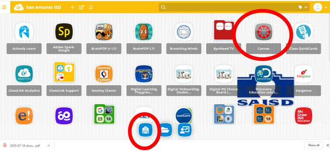330x151 pixels.
Task: Open the Byrdseed TV folder icon
Action: 224,30
